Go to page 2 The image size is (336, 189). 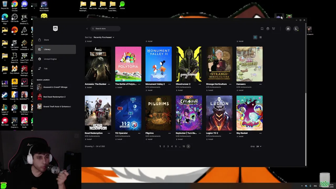tap(164, 146)
